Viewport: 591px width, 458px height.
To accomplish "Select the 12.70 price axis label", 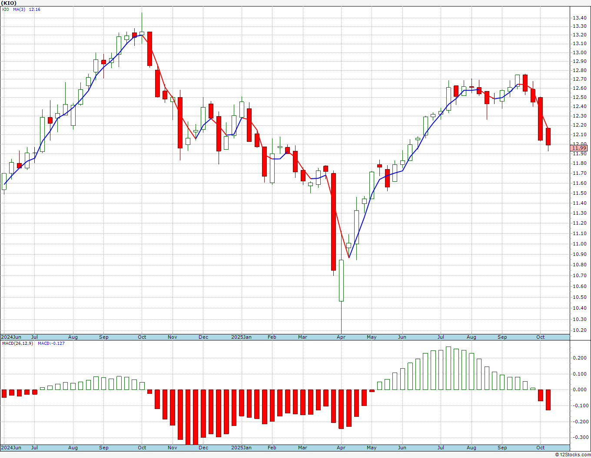I will (x=579, y=79).
